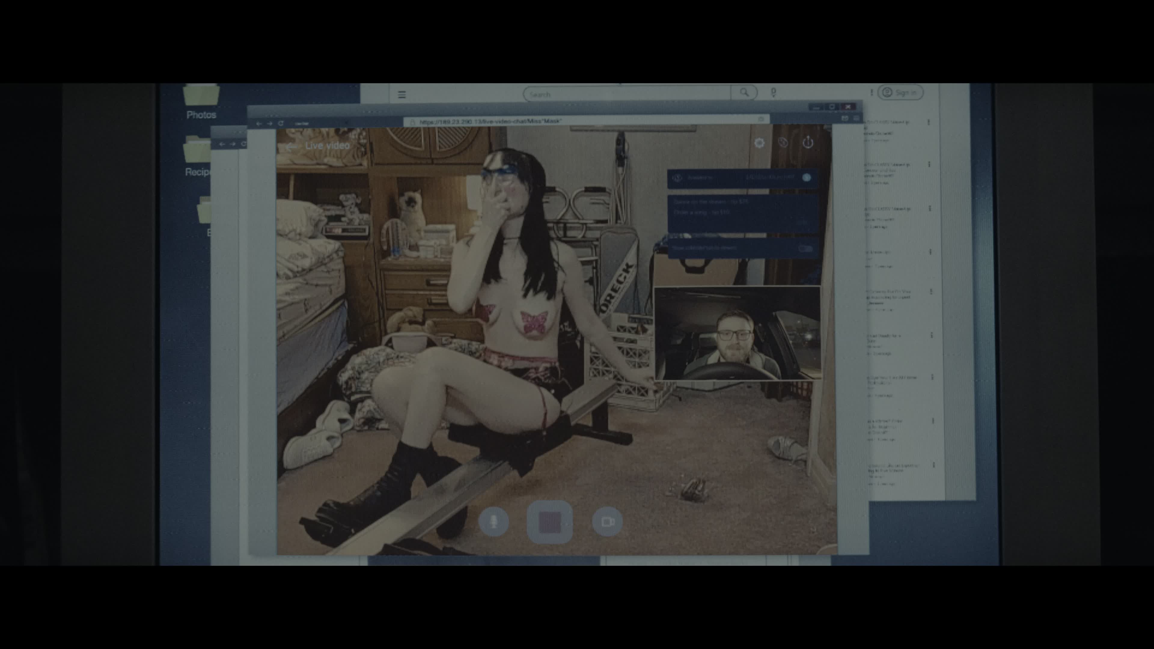Open the three-dot menu of the second sidebar video

point(929,164)
